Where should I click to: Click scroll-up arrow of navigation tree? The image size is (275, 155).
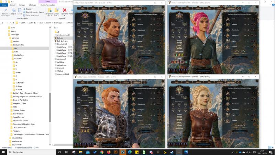coord(50,28)
